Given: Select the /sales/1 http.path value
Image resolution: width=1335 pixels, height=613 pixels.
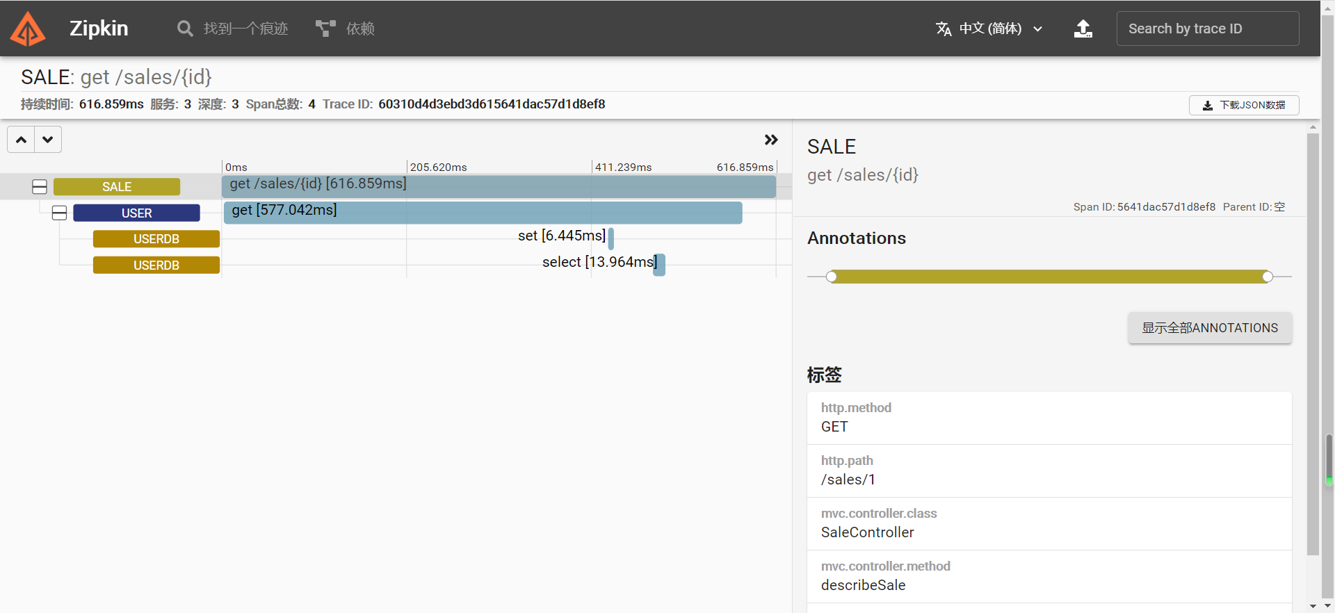Looking at the screenshot, I should [848, 480].
